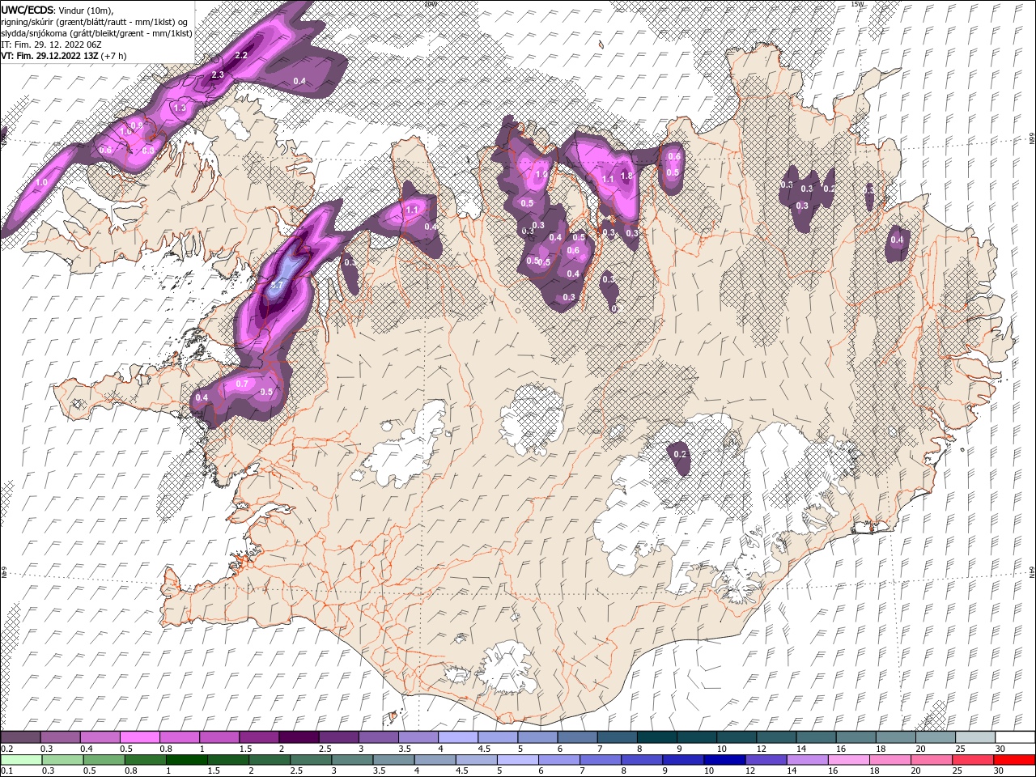Pick the 2 dark purple swatch in the upper legend row
This screenshot has width=1036, height=777.
[x=299, y=737]
